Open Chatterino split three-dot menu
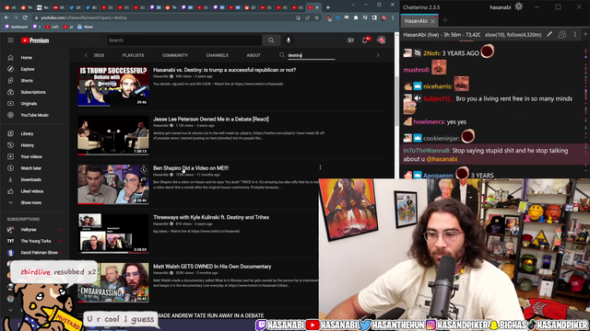The width and height of the screenshot is (590, 331). [x=574, y=35]
